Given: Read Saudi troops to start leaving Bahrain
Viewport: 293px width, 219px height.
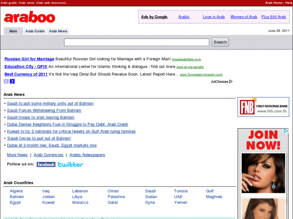Looking at the screenshot, I should coord(41,117).
